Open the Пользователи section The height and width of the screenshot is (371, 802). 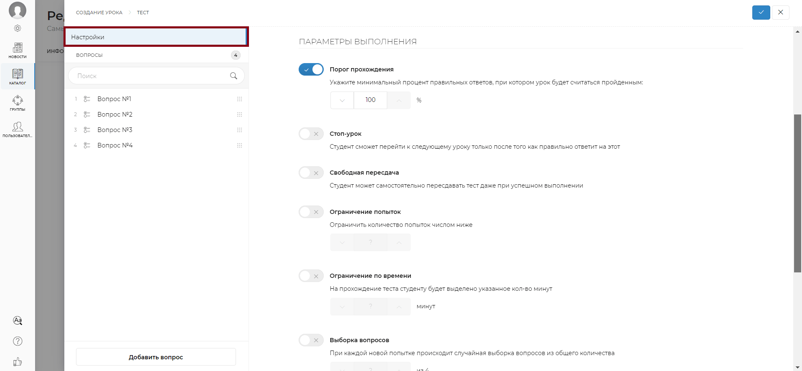click(x=18, y=129)
